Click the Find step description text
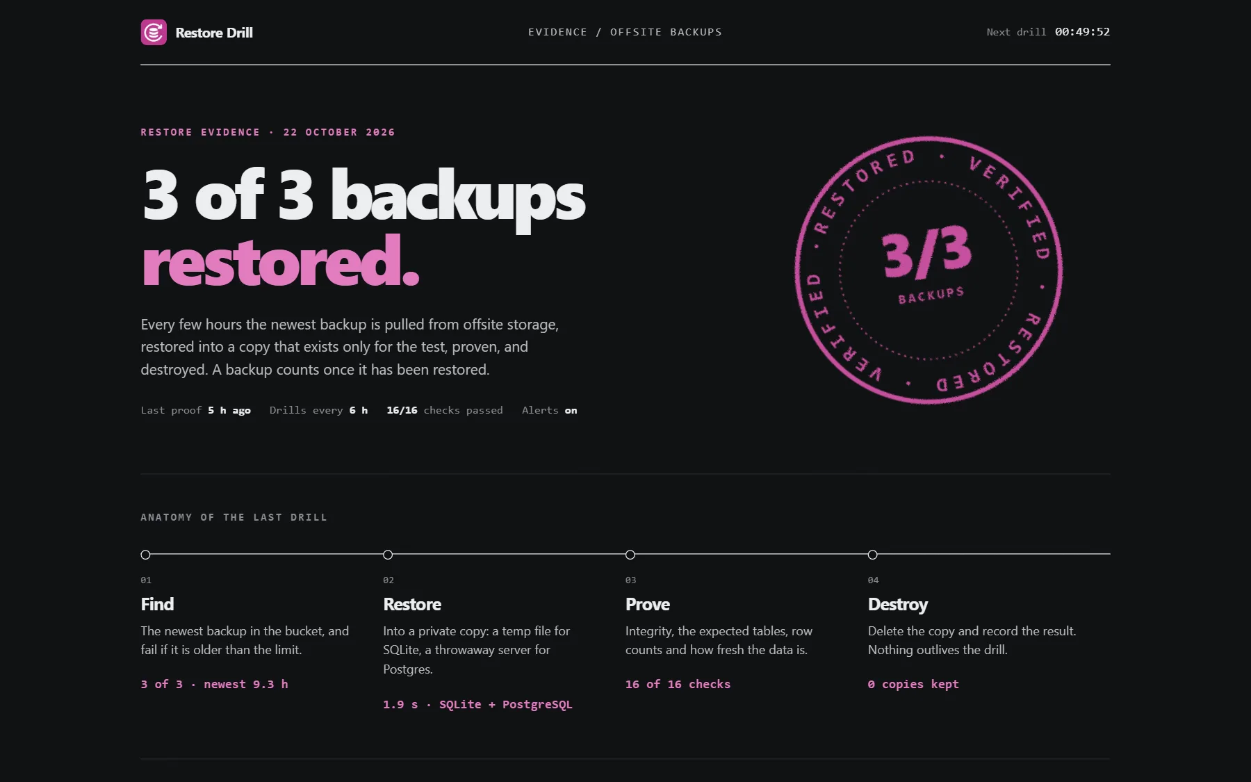Viewport: 1251px width, 782px height. pos(245,640)
